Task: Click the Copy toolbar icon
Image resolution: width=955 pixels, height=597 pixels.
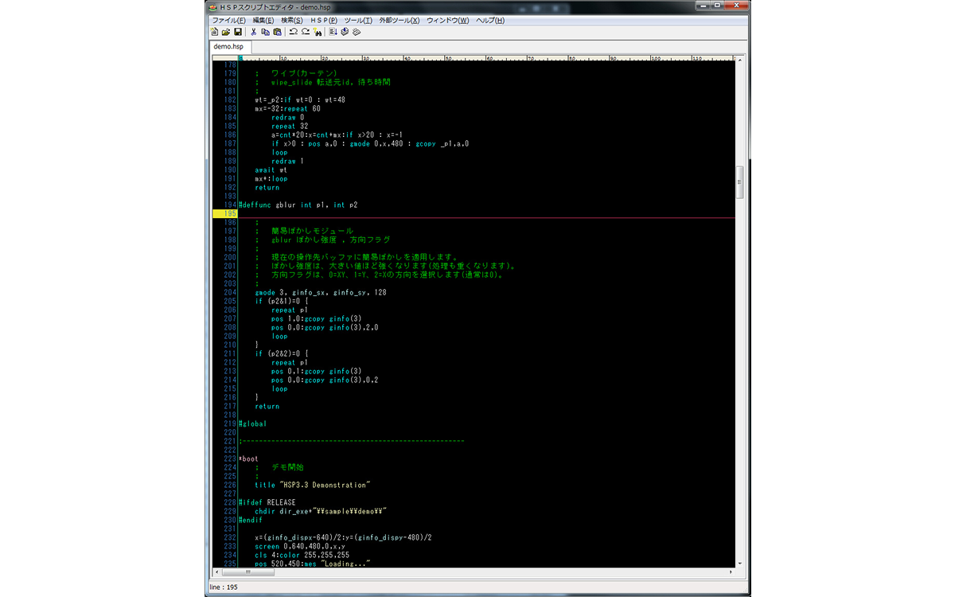Action: [x=266, y=32]
